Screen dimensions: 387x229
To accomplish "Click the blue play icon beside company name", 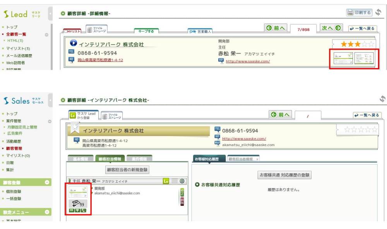I will (x=73, y=44).
